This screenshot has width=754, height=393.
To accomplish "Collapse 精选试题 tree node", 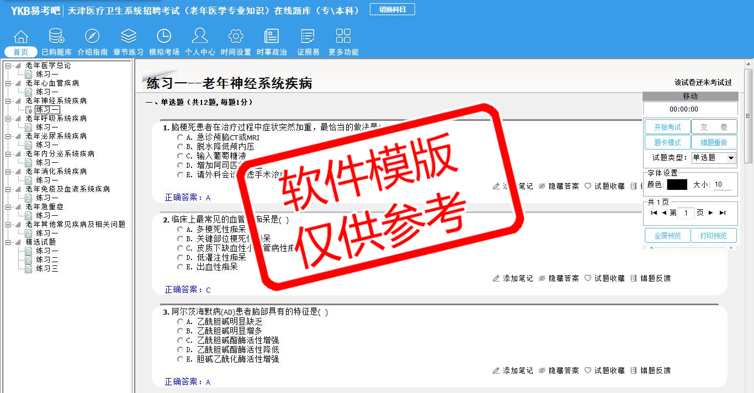I will (8, 242).
